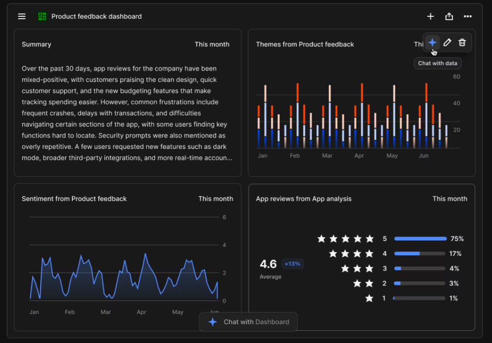Click the sparkle icon inside Chat with Dashboard
492x343 pixels.
(x=212, y=322)
